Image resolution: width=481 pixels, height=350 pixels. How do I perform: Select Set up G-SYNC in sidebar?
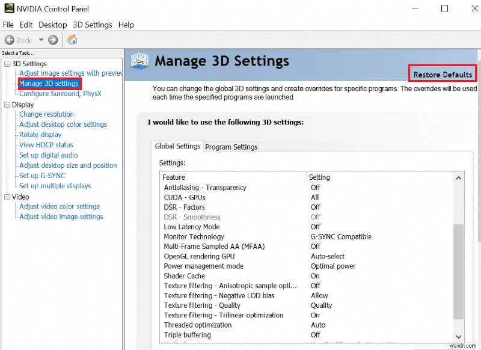(42, 176)
